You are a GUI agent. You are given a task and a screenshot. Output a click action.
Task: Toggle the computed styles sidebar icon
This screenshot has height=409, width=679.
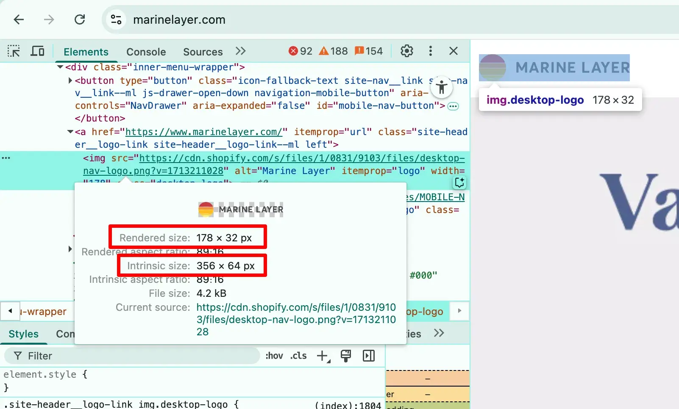pyautogui.click(x=369, y=356)
